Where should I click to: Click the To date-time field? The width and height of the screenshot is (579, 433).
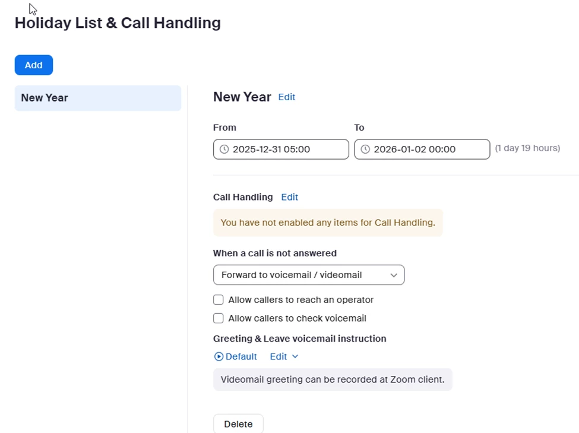(x=422, y=149)
